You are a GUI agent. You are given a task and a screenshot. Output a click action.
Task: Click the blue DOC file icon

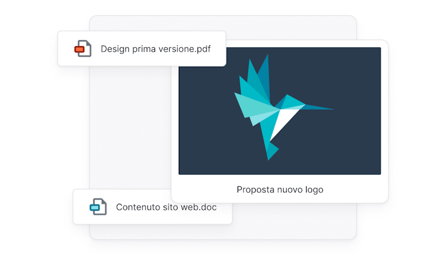click(98, 207)
